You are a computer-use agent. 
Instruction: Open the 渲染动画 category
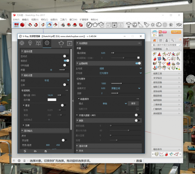pos(166,91)
